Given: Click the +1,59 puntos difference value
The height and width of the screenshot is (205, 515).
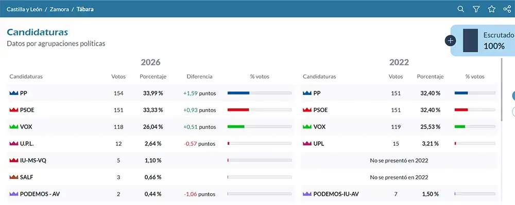Looking at the screenshot, I should click(x=200, y=94).
